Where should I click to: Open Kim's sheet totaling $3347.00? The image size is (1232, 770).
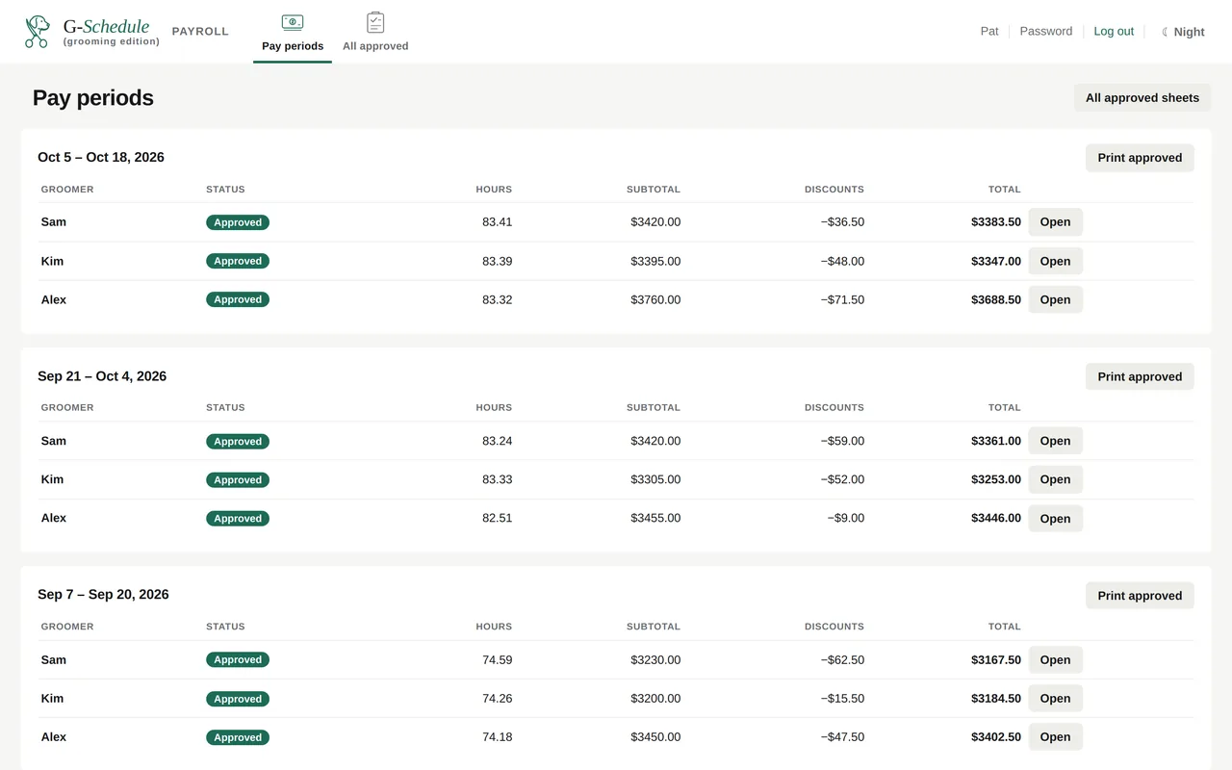1055,261
